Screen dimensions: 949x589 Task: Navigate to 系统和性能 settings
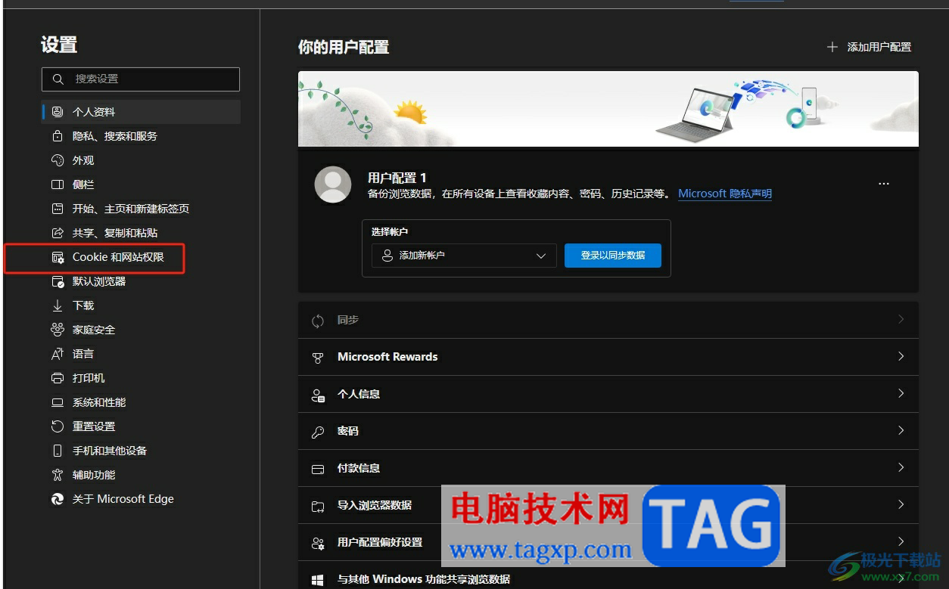coord(141,402)
